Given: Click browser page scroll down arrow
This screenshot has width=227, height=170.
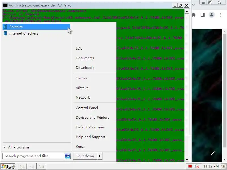Looking at the screenshot, I should click(x=224, y=160).
